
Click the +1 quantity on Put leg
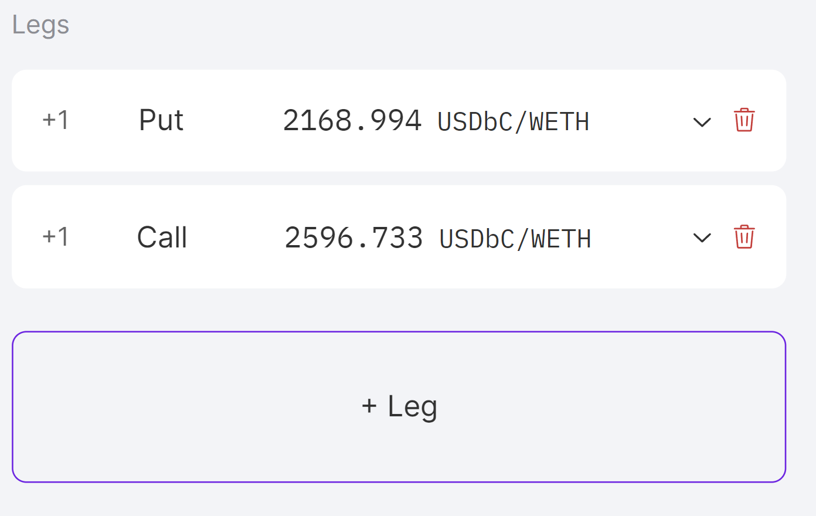pyautogui.click(x=56, y=120)
